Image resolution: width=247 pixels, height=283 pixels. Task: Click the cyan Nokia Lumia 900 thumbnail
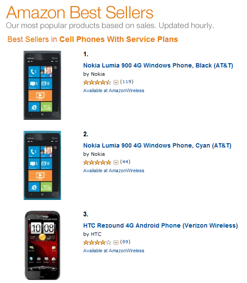tap(42, 165)
